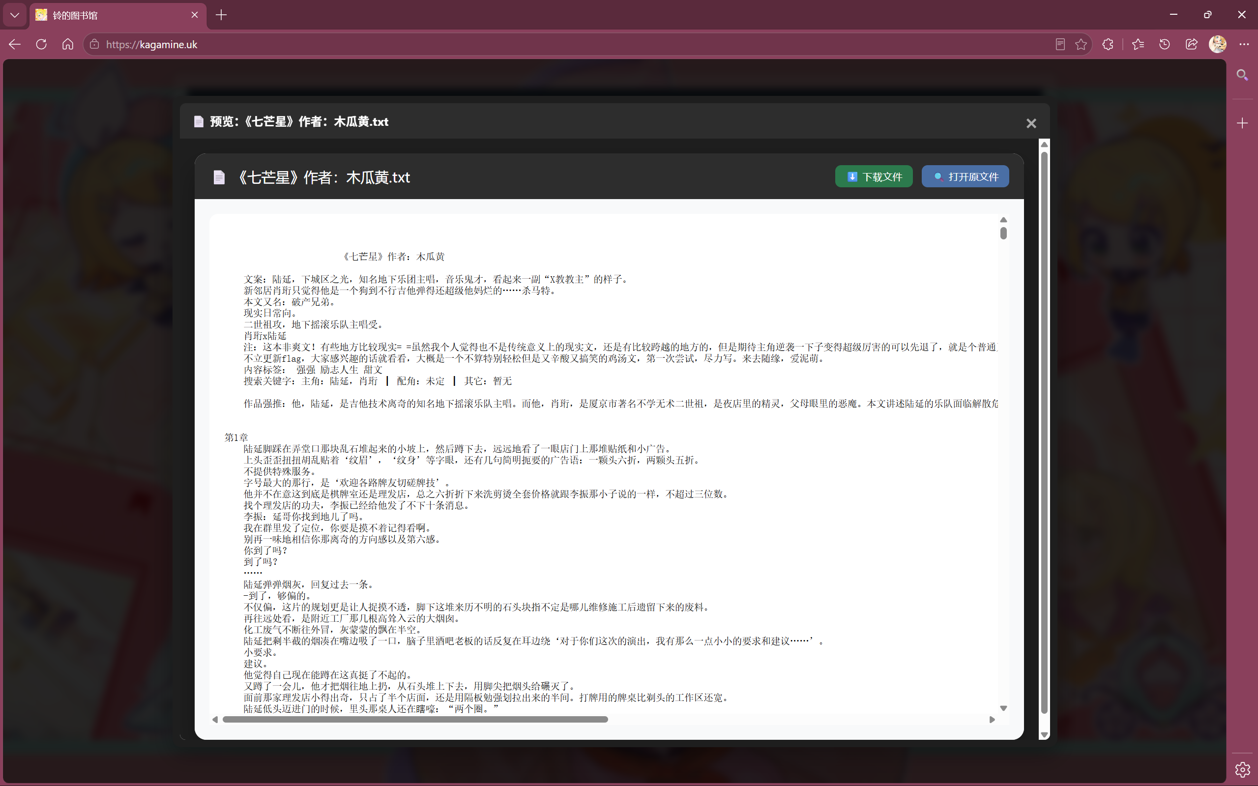Add a sidebar app with the plus icon

[x=1242, y=123]
